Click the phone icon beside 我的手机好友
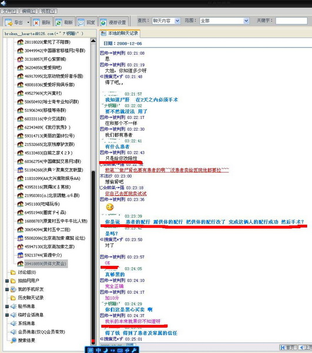The image size is (312, 353). coord(14,289)
